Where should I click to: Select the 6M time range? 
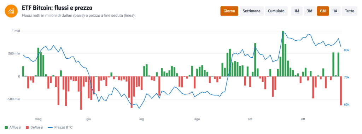[323, 11]
